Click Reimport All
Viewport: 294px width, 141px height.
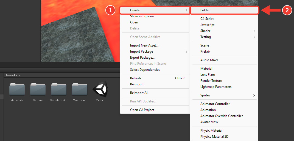(155, 93)
